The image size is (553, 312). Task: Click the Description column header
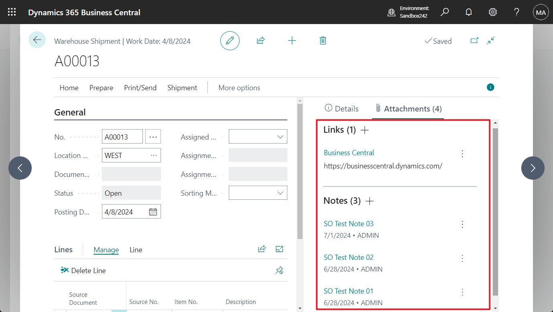coord(241,302)
